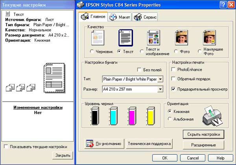
Task: Pick the Наилучшее Фото quality icon
Action: (210, 38)
